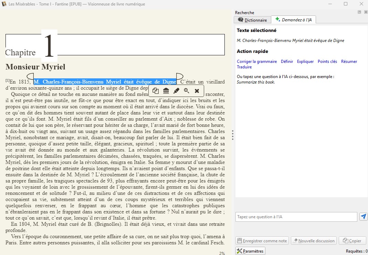The height and width of the screenshot is (255, 368).
Task: Search the web for the selected text
Action: click(187, 91)
